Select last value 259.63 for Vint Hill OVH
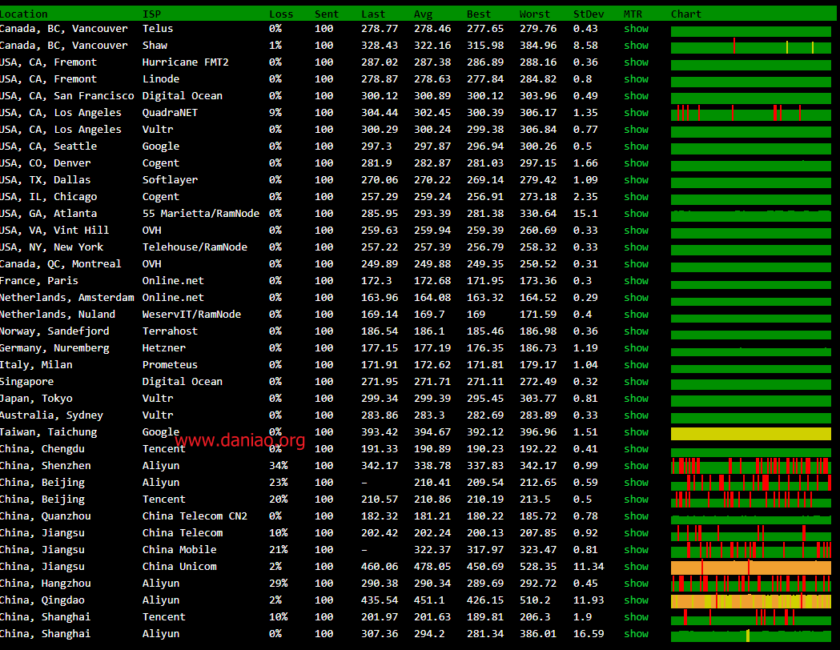 pos(380,231)
